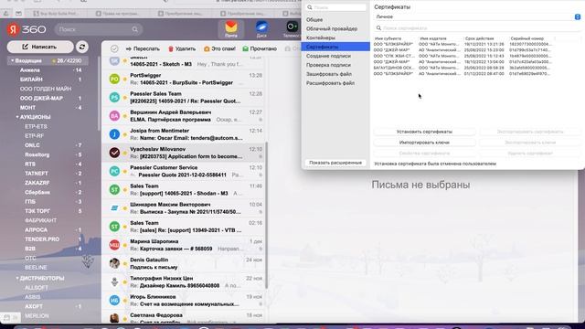Click the Paessler Customer Service PC avatar
Viewport: 585px width, 329px height.
[114, 171]
